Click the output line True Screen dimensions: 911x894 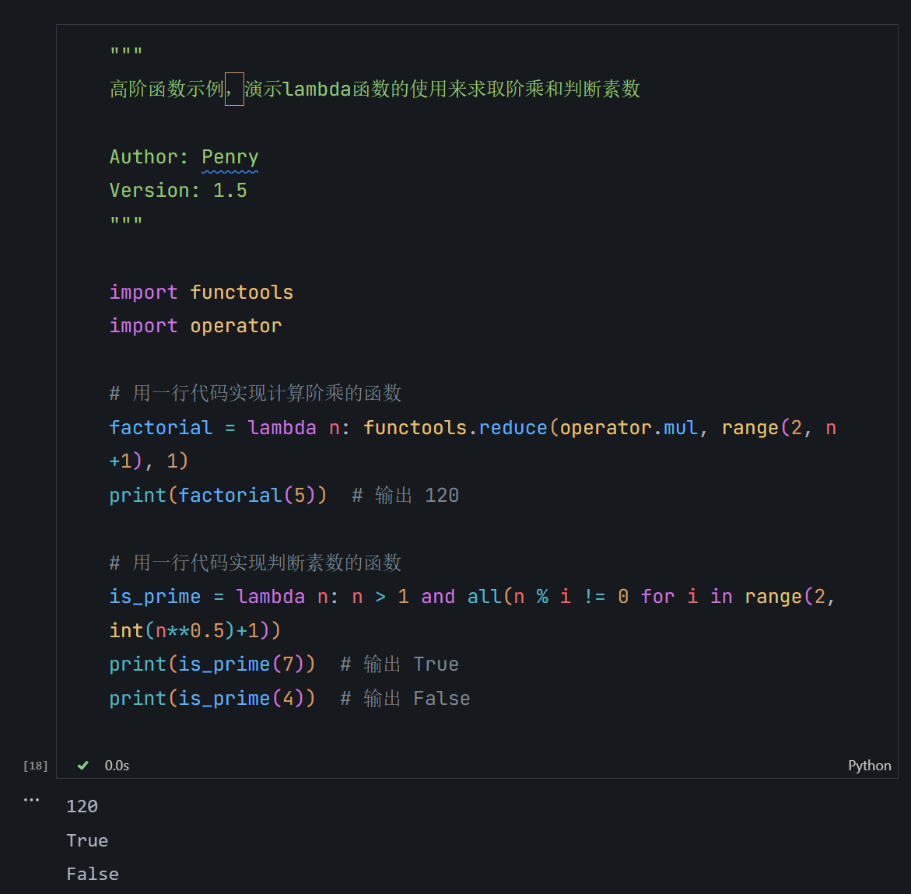click(87, 841)
